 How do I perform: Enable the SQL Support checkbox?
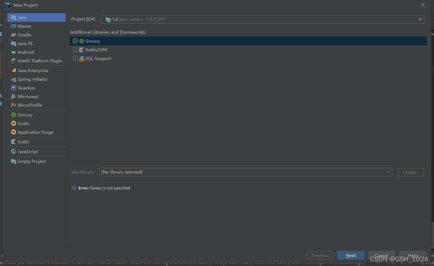(75, 58)
